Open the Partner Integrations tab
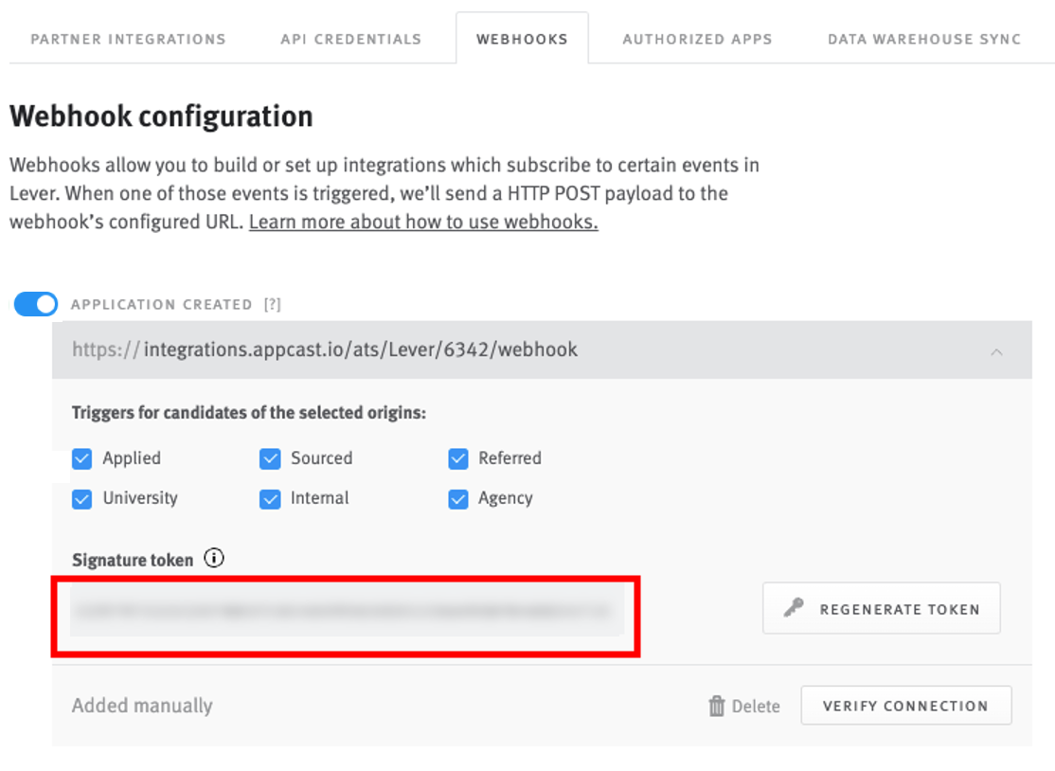This screenshot has height=771, width=1055. coord(129,39)
